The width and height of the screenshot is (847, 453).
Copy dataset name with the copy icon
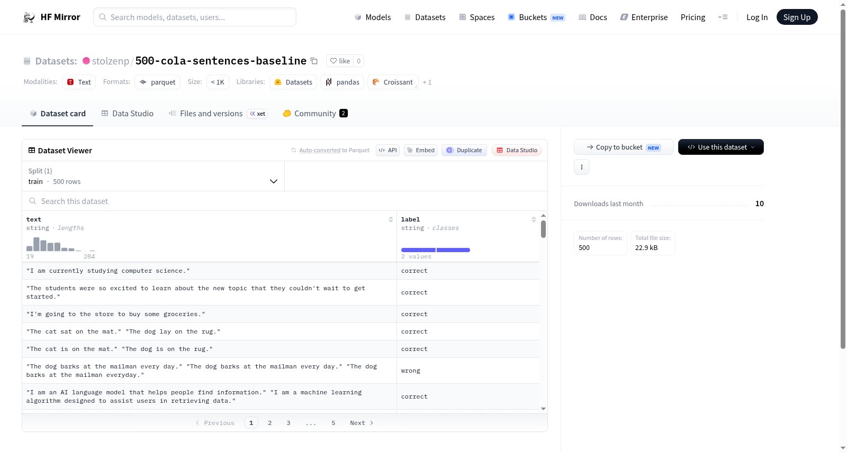coord(314,61)
